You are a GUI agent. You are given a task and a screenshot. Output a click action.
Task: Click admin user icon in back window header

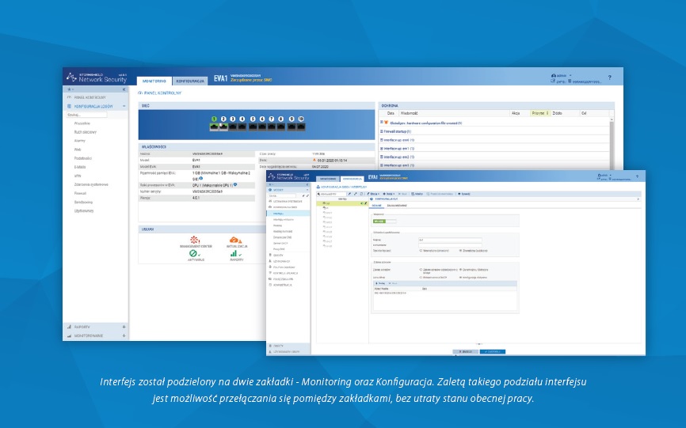tap(554, 76)
